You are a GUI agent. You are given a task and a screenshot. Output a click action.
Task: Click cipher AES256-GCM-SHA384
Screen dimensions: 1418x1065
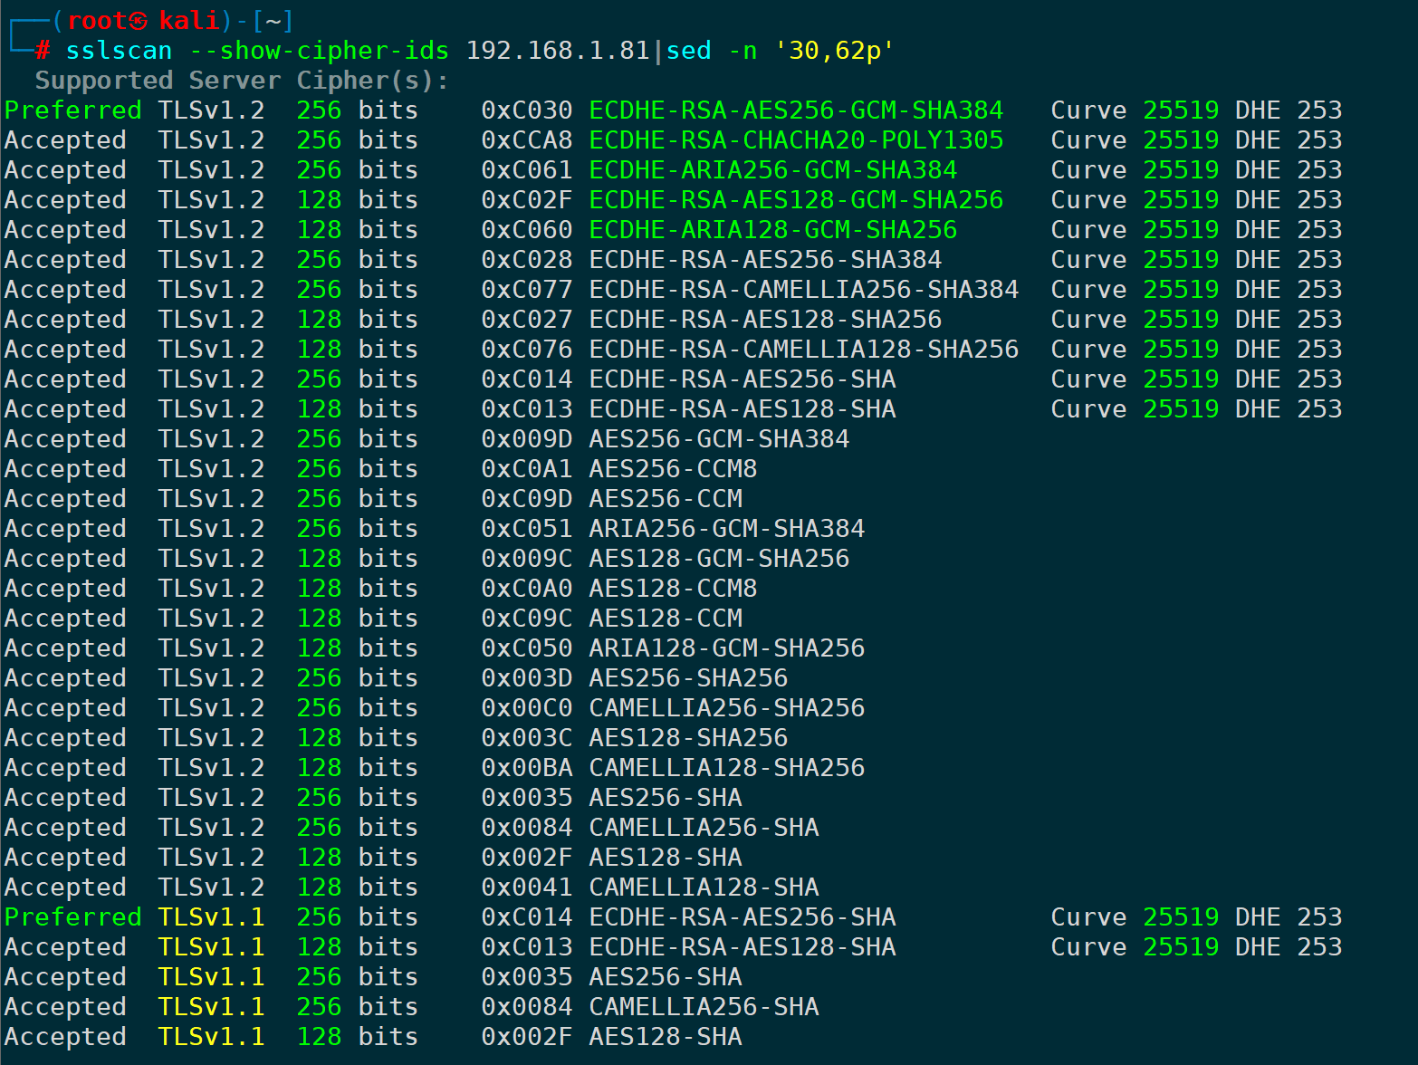[719, 439]
